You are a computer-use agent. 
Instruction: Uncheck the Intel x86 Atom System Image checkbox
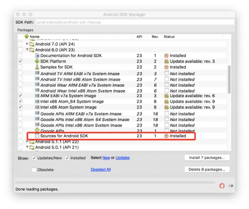pyautogui.click(x=20, y=107)
